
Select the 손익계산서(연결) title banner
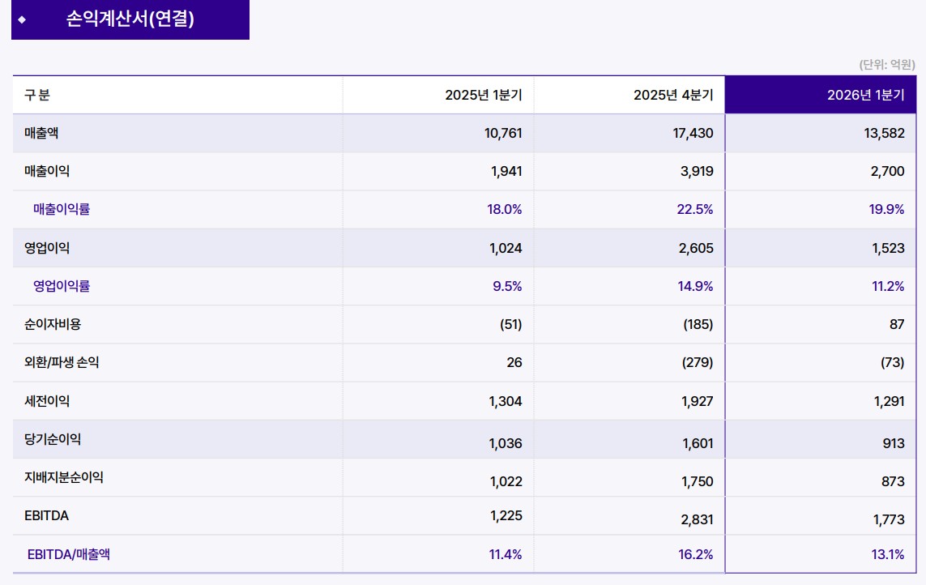[x=130, y=19]
